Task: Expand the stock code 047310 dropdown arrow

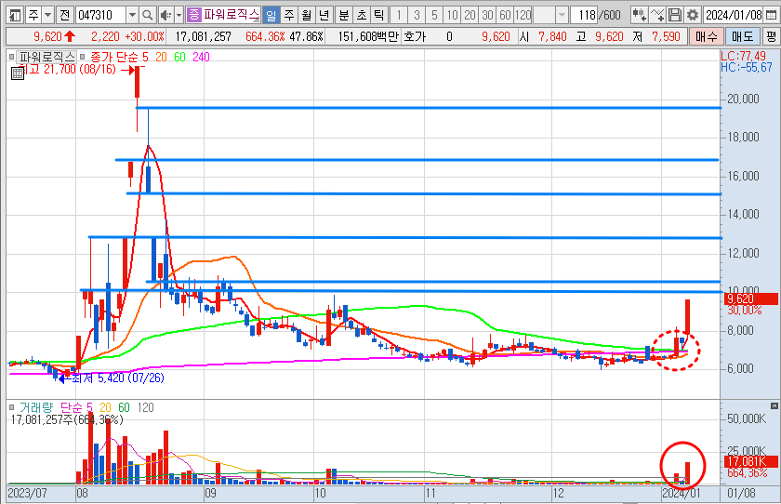Action: (x=132, y=16)
